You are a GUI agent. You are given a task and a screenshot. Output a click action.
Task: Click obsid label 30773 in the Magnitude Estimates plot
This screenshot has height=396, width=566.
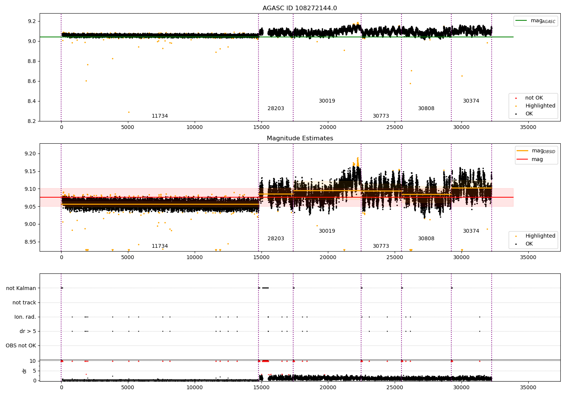coord(381,246)
